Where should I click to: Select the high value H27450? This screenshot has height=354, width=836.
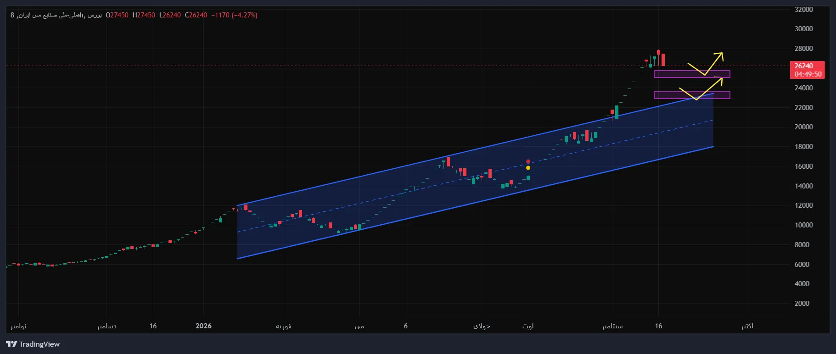click(x=144, y=15)
